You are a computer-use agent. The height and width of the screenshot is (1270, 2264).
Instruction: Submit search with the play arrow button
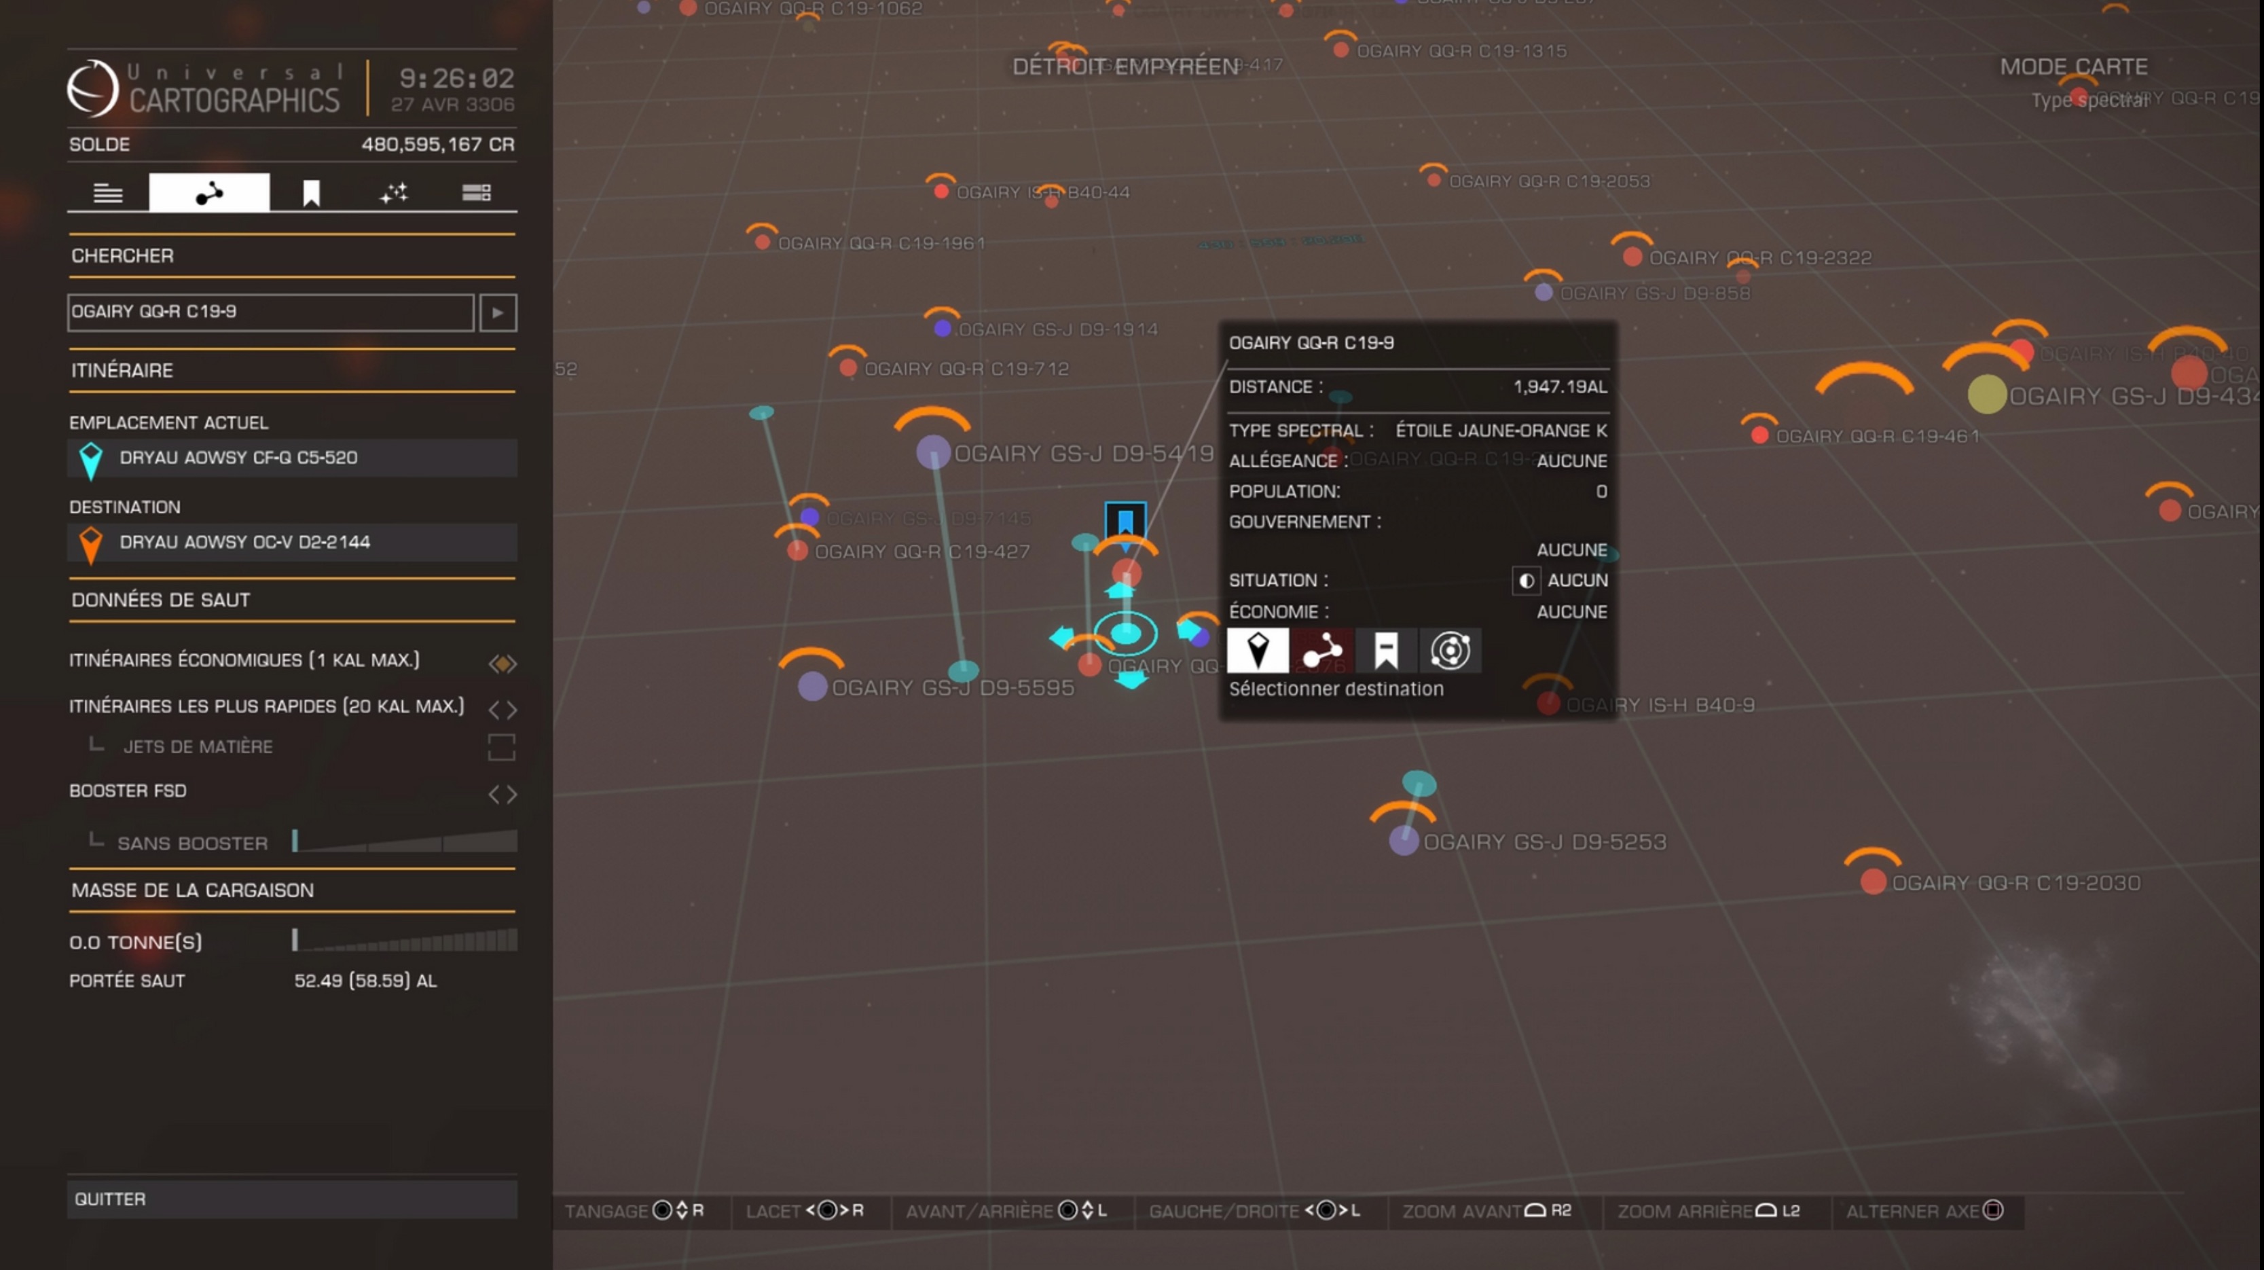coord(498,312)
